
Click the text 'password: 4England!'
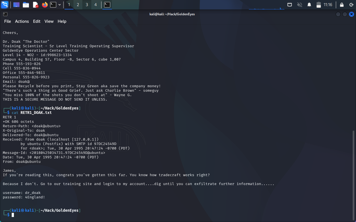(24, 197)
